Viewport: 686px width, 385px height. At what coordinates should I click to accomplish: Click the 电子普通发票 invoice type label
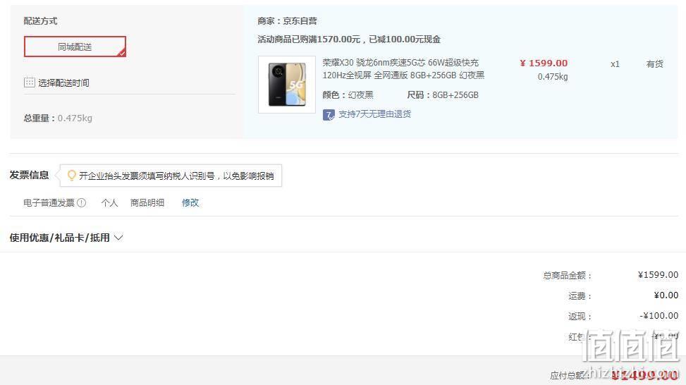49,202
